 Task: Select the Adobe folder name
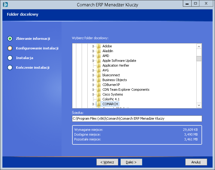coord(107,46)
